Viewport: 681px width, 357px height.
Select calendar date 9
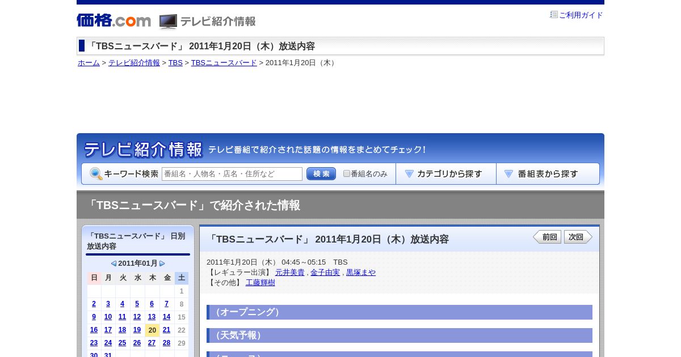94,317
